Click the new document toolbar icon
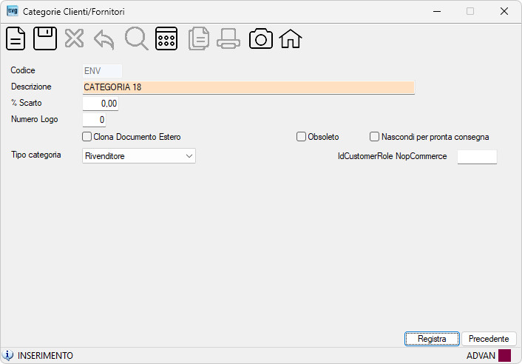The width and height of the screenshot is (522, 364). pyautogui.click(x=16, y=38)
